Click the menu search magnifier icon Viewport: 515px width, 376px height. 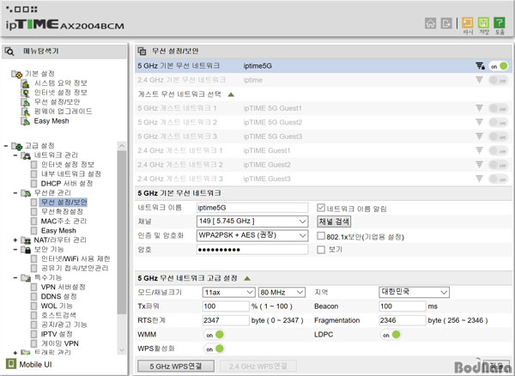tap(9, 52)
